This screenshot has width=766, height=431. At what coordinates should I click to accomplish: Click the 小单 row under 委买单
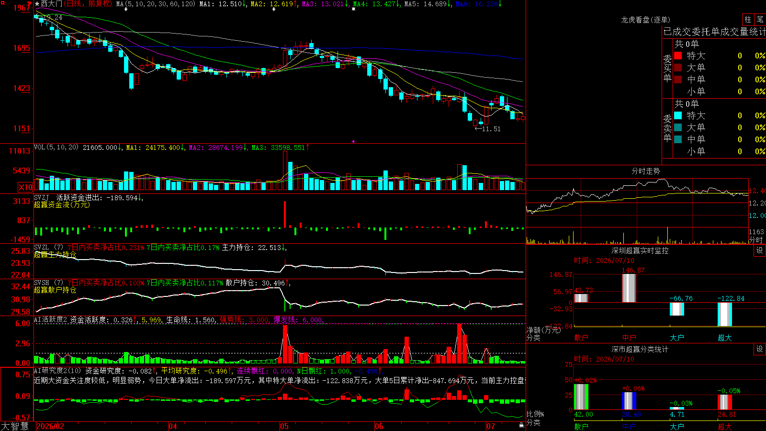720,91
